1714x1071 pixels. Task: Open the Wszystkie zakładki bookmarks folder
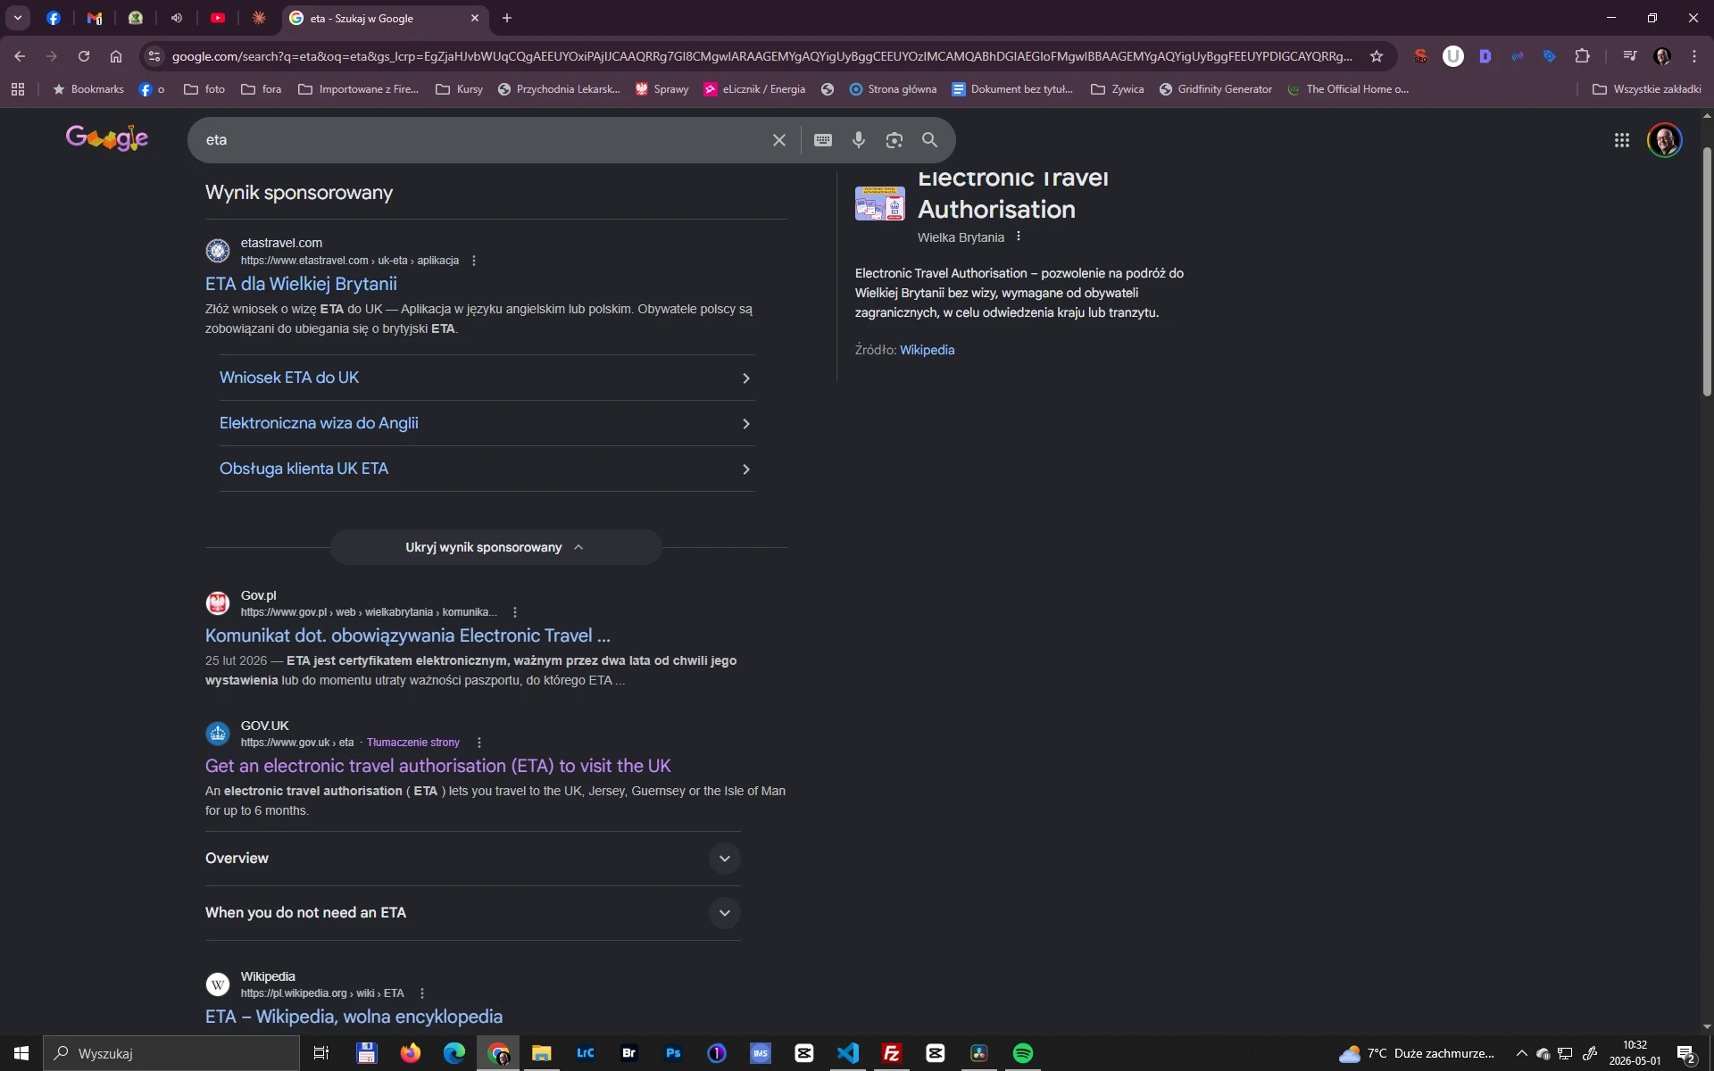(x=1647, y=89)
